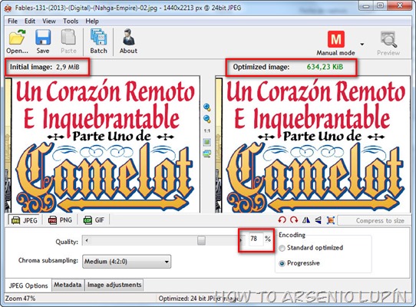This screenshot has height=307, width=416.
Task: Rotate image counterclockwise
Action: tap(282, 220)
